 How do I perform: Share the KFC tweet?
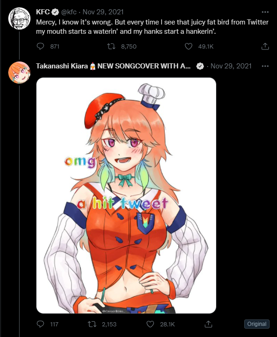pyautogui.click(x=265, y=46)
